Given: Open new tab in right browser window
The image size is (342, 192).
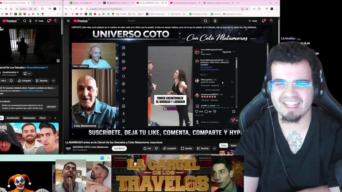Looking at the screenshot, I should coord(238,3).
